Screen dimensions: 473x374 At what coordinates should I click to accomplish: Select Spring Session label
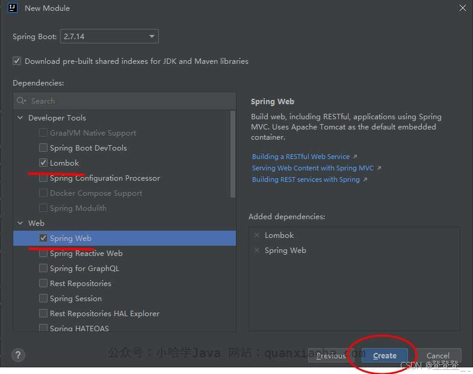pos(76,299)
